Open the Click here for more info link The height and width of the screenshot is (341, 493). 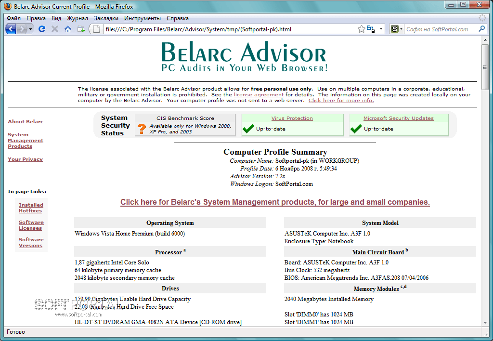coord(341,100)
